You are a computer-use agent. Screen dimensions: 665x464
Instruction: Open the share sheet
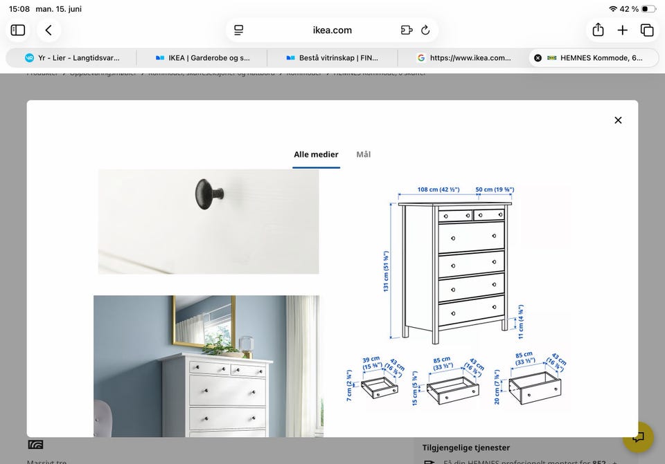[x=598, y=30]
